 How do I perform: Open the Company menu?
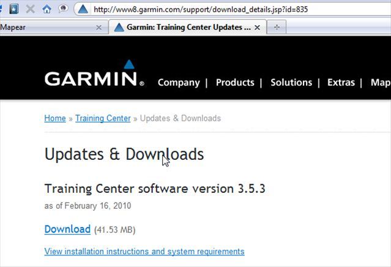point(179,82)
